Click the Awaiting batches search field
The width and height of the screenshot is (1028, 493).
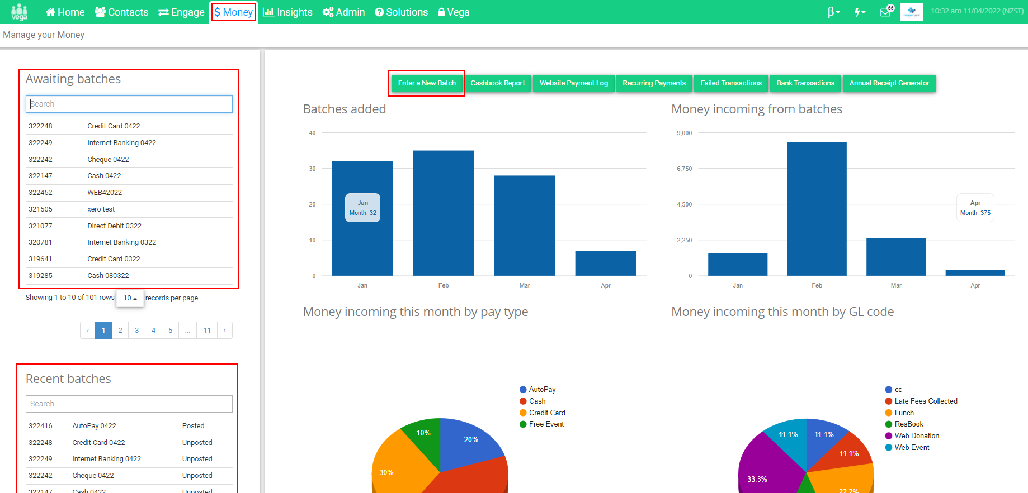(129, 104)
